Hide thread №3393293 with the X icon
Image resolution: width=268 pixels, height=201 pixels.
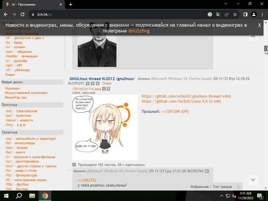[93, 83]
